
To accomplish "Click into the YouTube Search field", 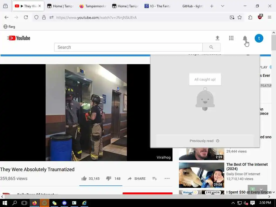I will (x=128, y=47).
